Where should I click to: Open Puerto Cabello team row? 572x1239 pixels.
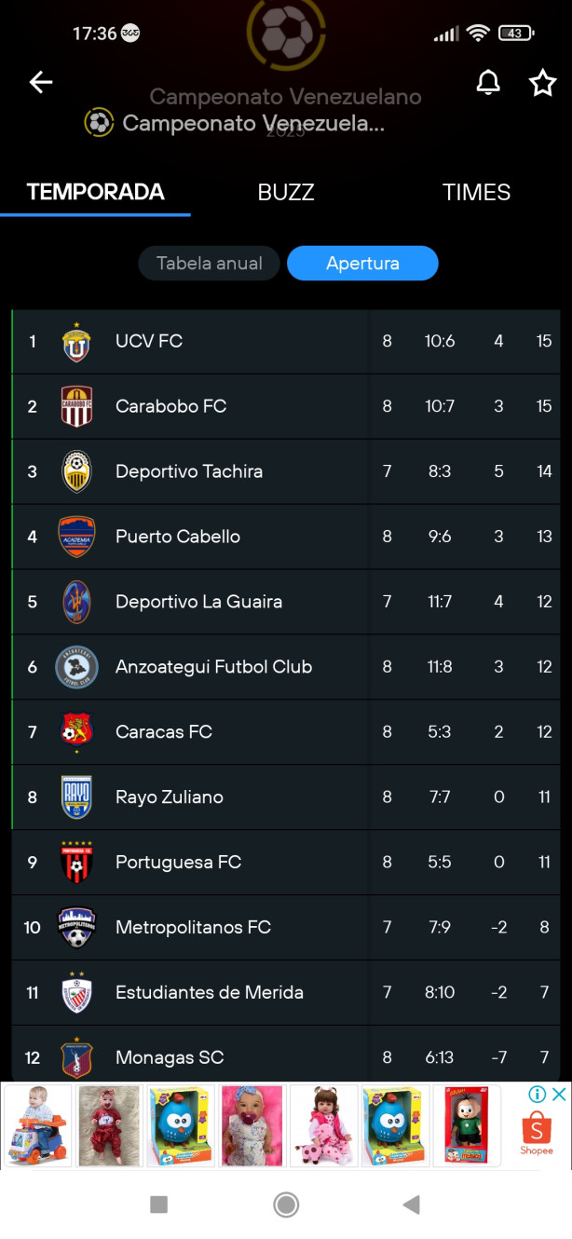pyautogui.click(x=286, y=537)
